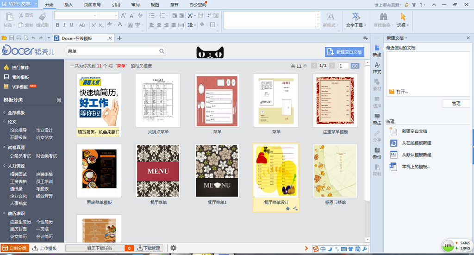Click the Sogou IME wrench settings icon

click(365, 249)
